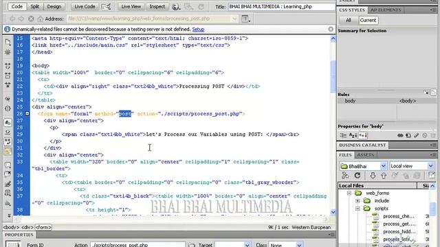This screenshot has height=247, width=440.
Task: Open the Local view dropdown
Action: (x=431, y=166)
